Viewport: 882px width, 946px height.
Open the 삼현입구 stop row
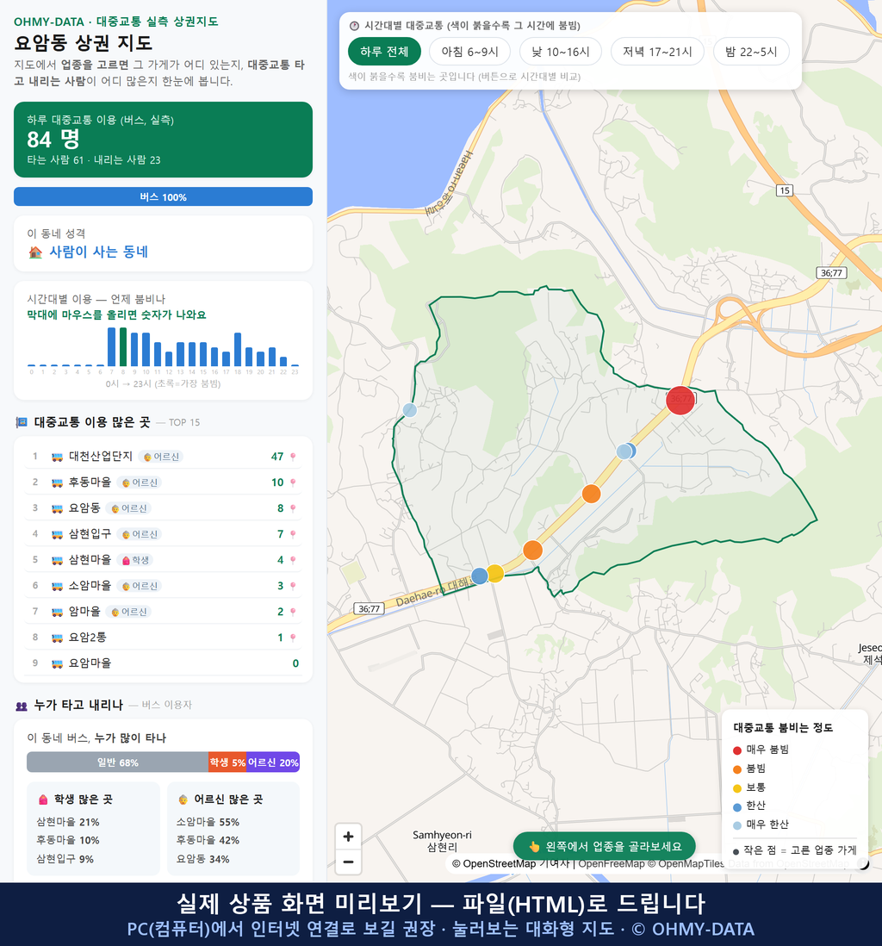click(x=163, y=534)
